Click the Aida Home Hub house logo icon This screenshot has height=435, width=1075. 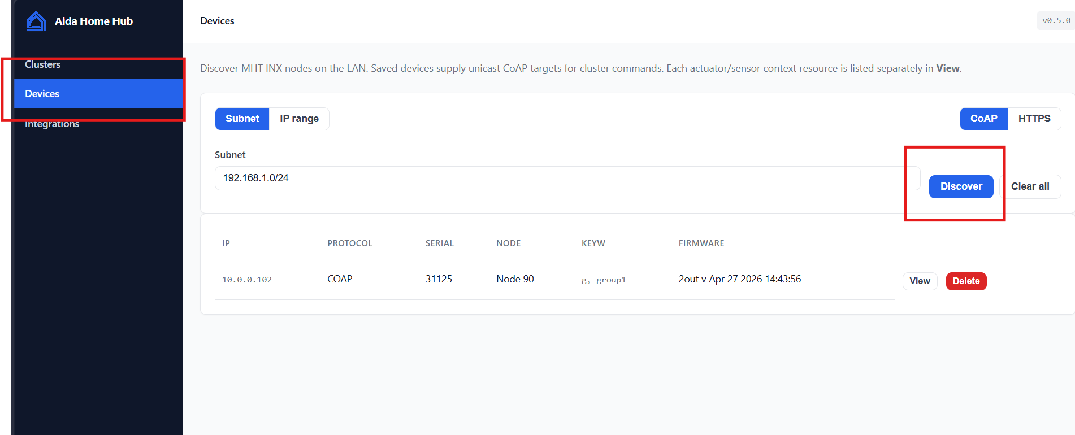[36, 21]
